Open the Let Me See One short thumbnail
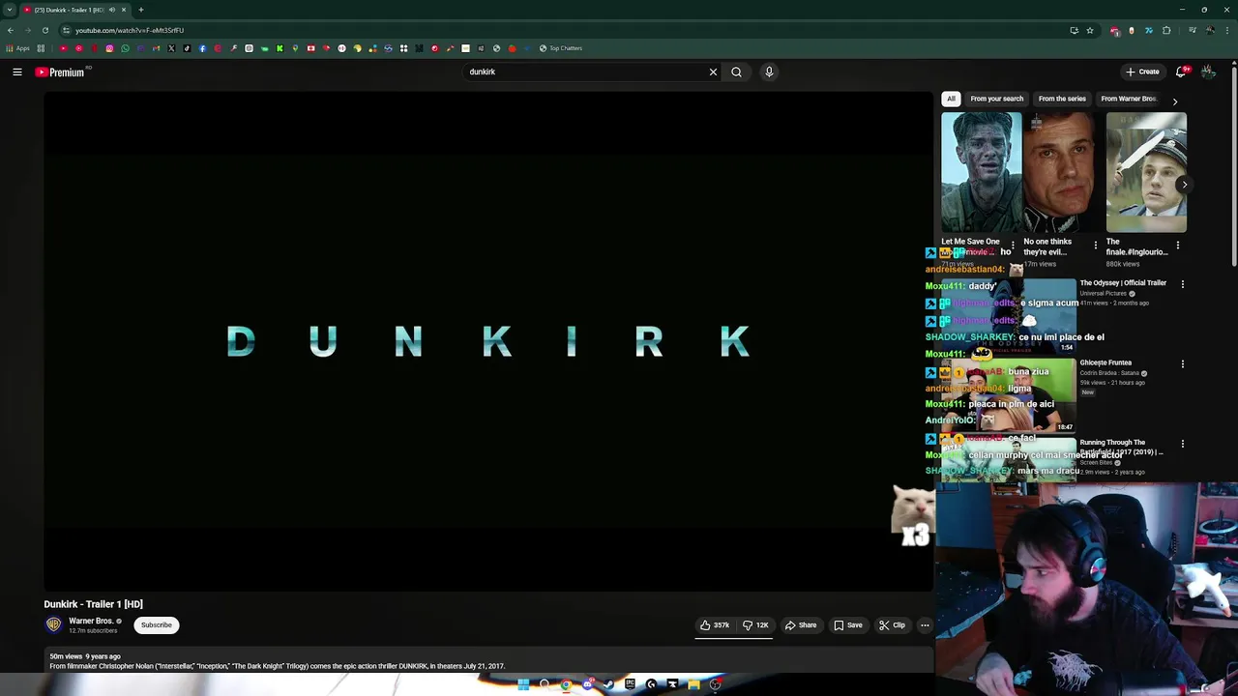 pyautogui.click(x=981, y=172)
